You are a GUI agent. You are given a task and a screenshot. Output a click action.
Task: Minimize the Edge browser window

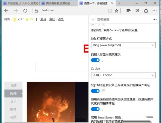[137, 3]
